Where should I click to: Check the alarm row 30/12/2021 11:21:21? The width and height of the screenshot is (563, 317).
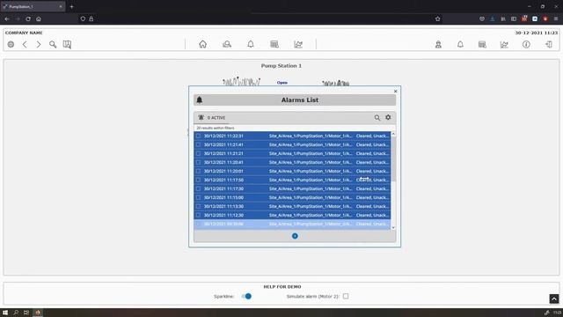click(198, 153)
